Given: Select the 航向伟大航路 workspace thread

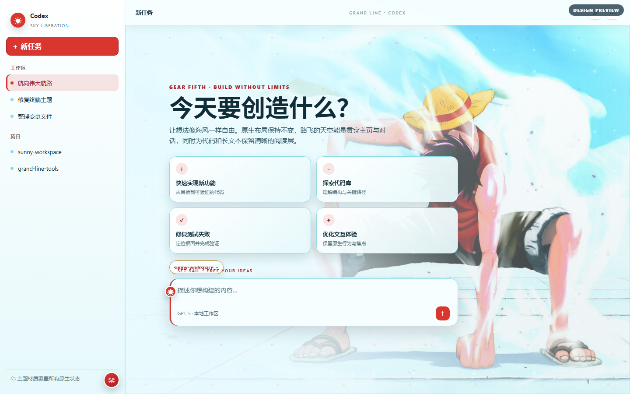Looking at the screenshot, I should point(62,83).
